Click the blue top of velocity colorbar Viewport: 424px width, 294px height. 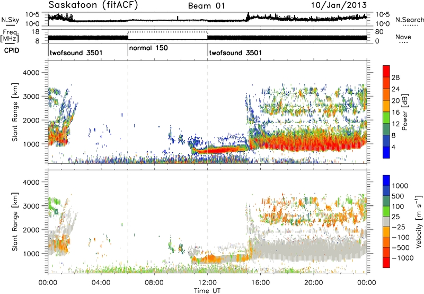pos(386,180)
